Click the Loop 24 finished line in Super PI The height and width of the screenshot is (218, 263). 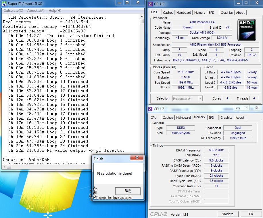coord(48,146)
